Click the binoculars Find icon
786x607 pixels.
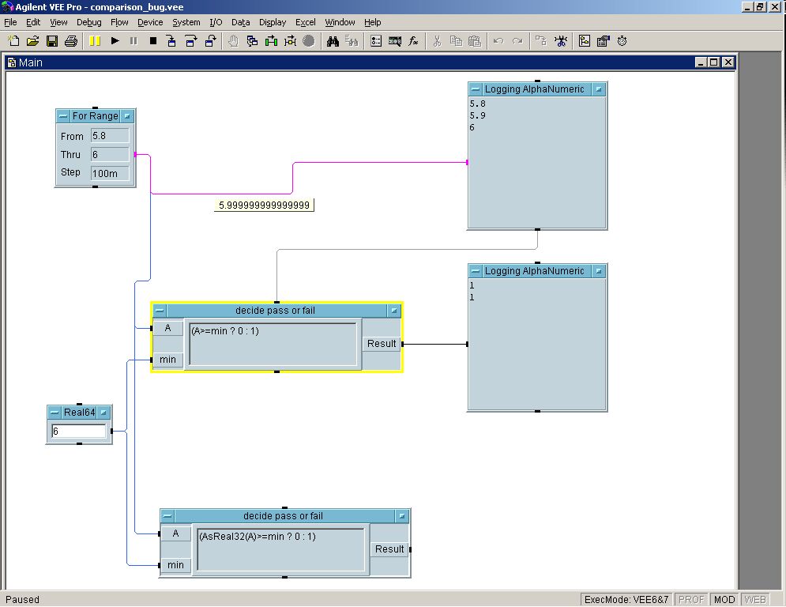point(333,41)
